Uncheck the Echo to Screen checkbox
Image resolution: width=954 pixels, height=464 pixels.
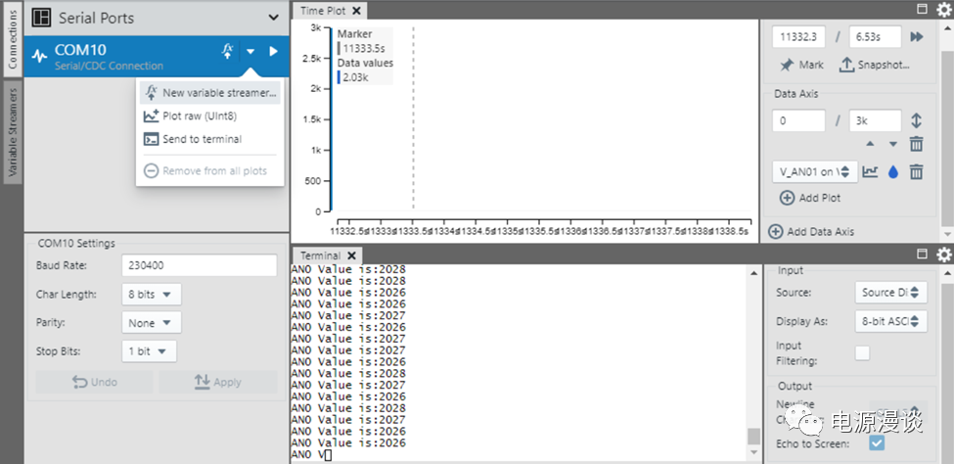point(877,443)
